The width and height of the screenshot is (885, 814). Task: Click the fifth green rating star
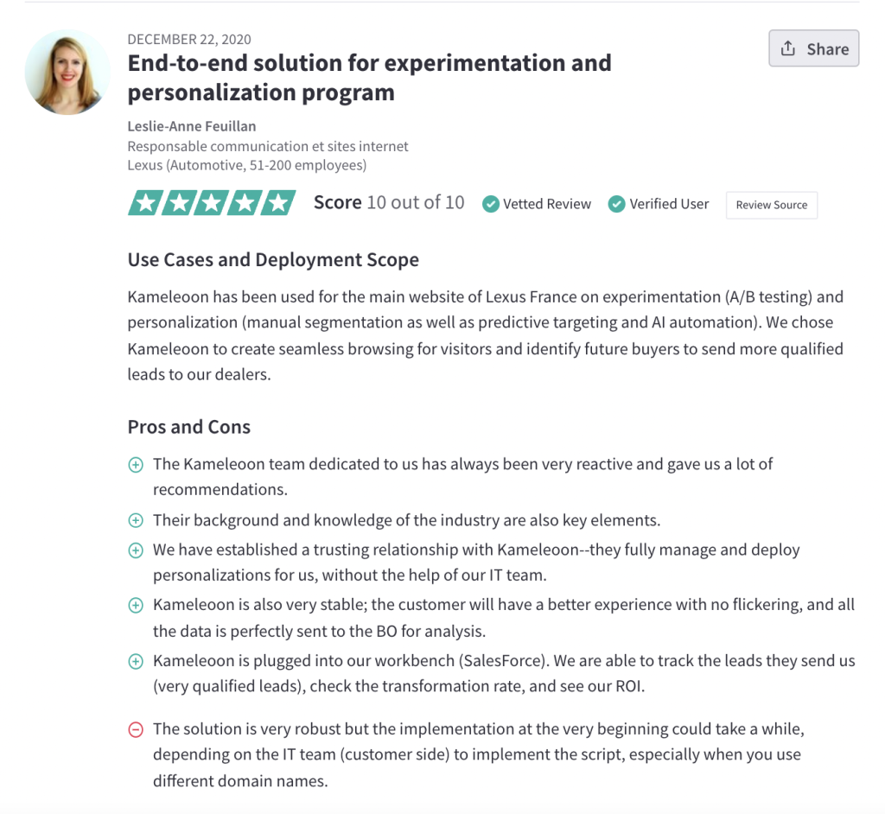[278, 203]
